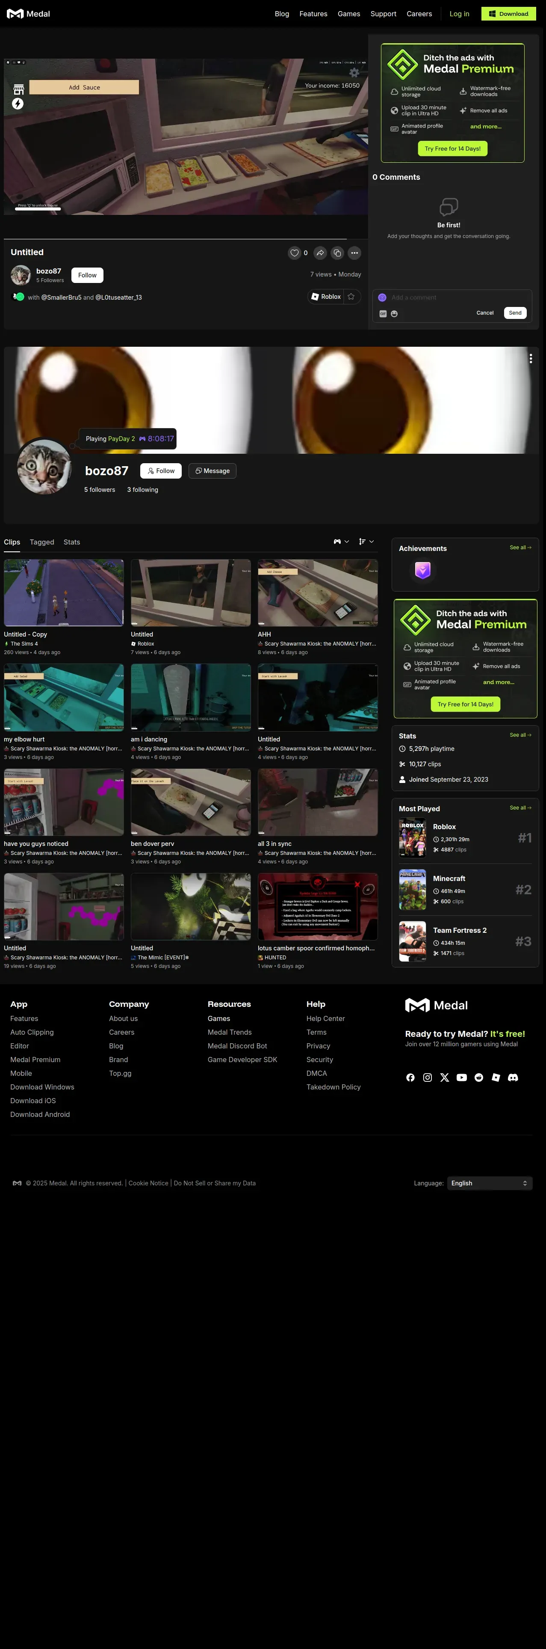Open the roblox.tv icon in the footer socials
This screenshot has height=1649, width=546.
pyautogui.click(x=496, y=1078)
